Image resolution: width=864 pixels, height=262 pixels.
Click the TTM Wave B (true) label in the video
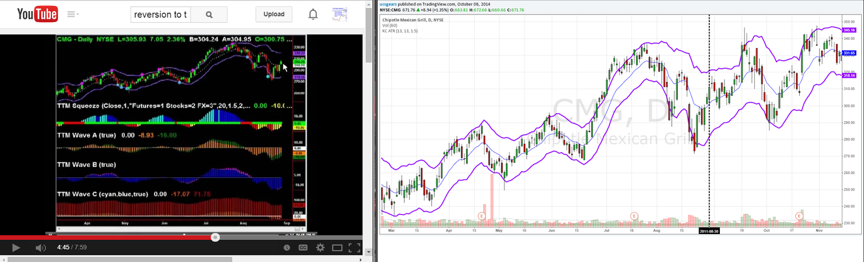(x=86, y=164)
